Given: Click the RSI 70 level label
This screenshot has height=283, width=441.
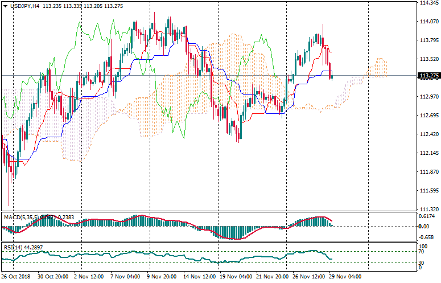Looking at the screenshot, I should [x=421, y=251].
